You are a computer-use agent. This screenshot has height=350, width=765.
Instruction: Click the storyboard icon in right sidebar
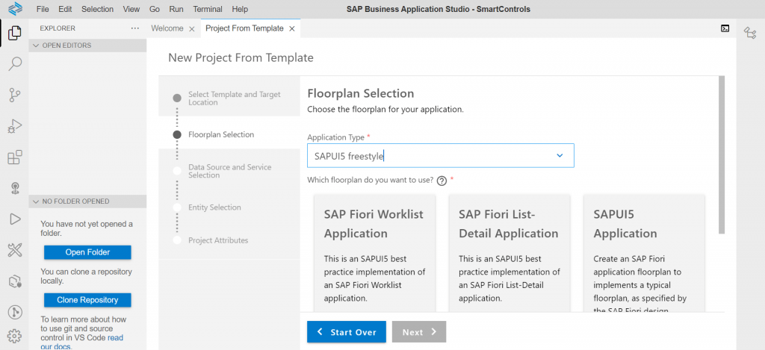tap(750, 33)
